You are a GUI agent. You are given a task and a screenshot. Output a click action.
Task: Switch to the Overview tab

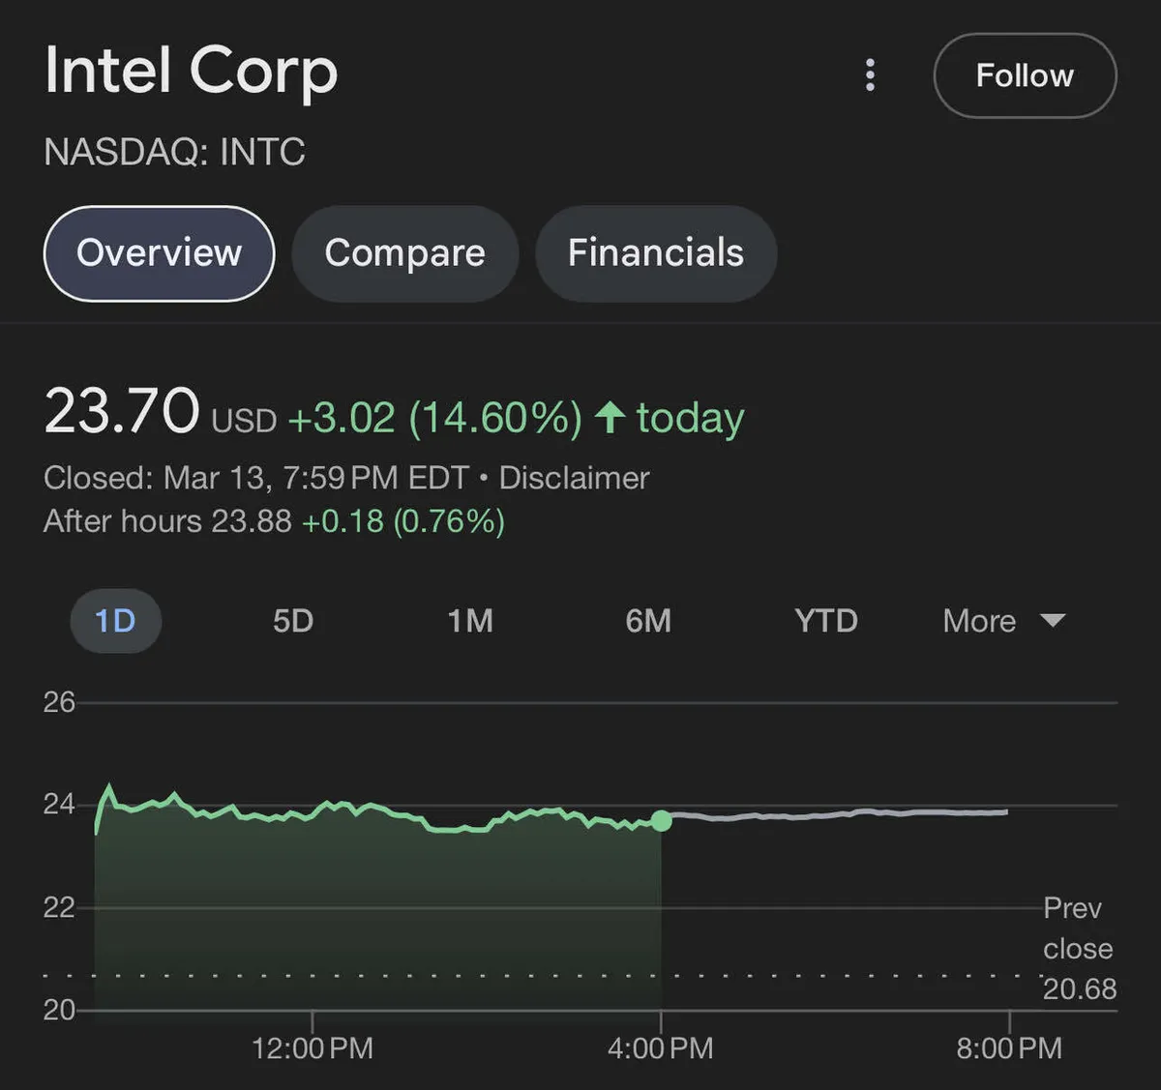click(160, 253)
